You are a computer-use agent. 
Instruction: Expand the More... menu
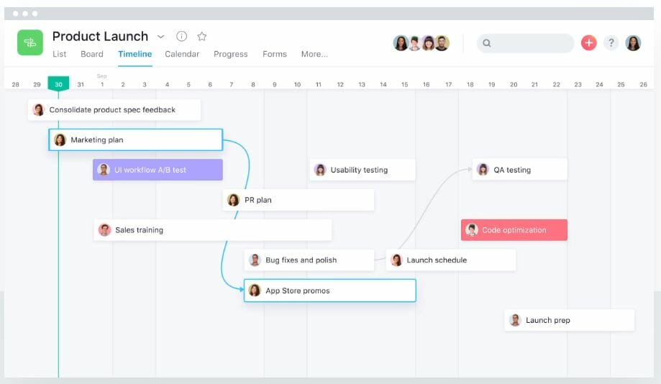pyautogui.click(x=314, y=54)
